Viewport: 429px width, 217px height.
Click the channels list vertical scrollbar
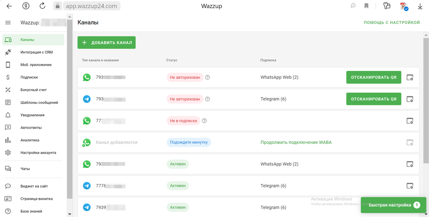426,100
